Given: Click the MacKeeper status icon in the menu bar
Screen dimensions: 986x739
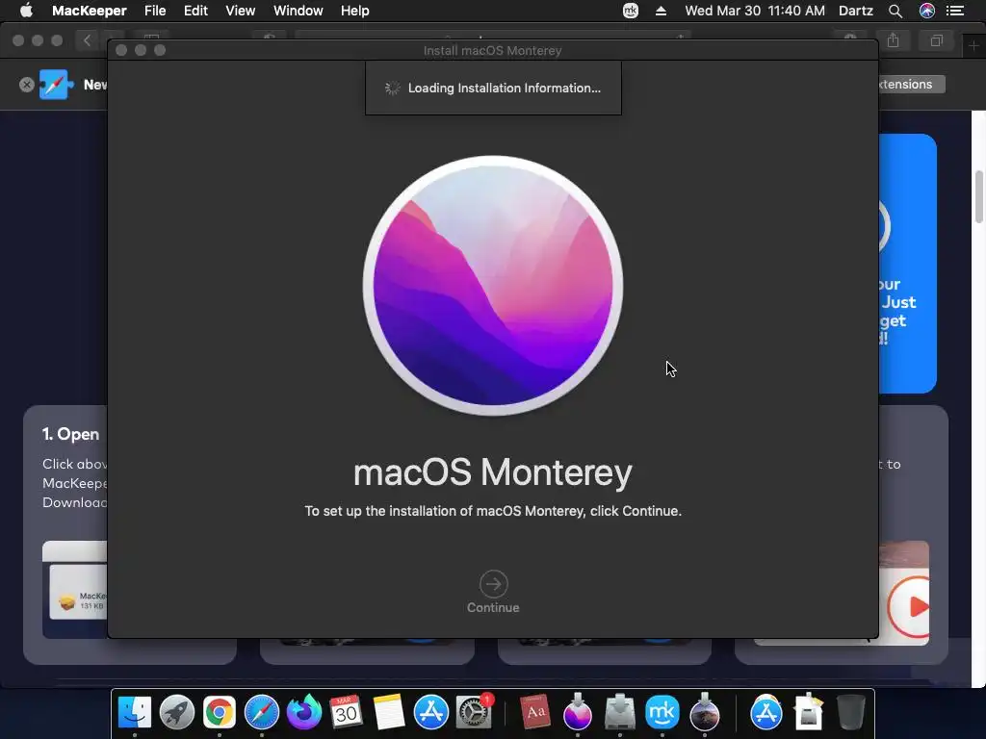Looking at the screenshot, I should pos(631,11).
